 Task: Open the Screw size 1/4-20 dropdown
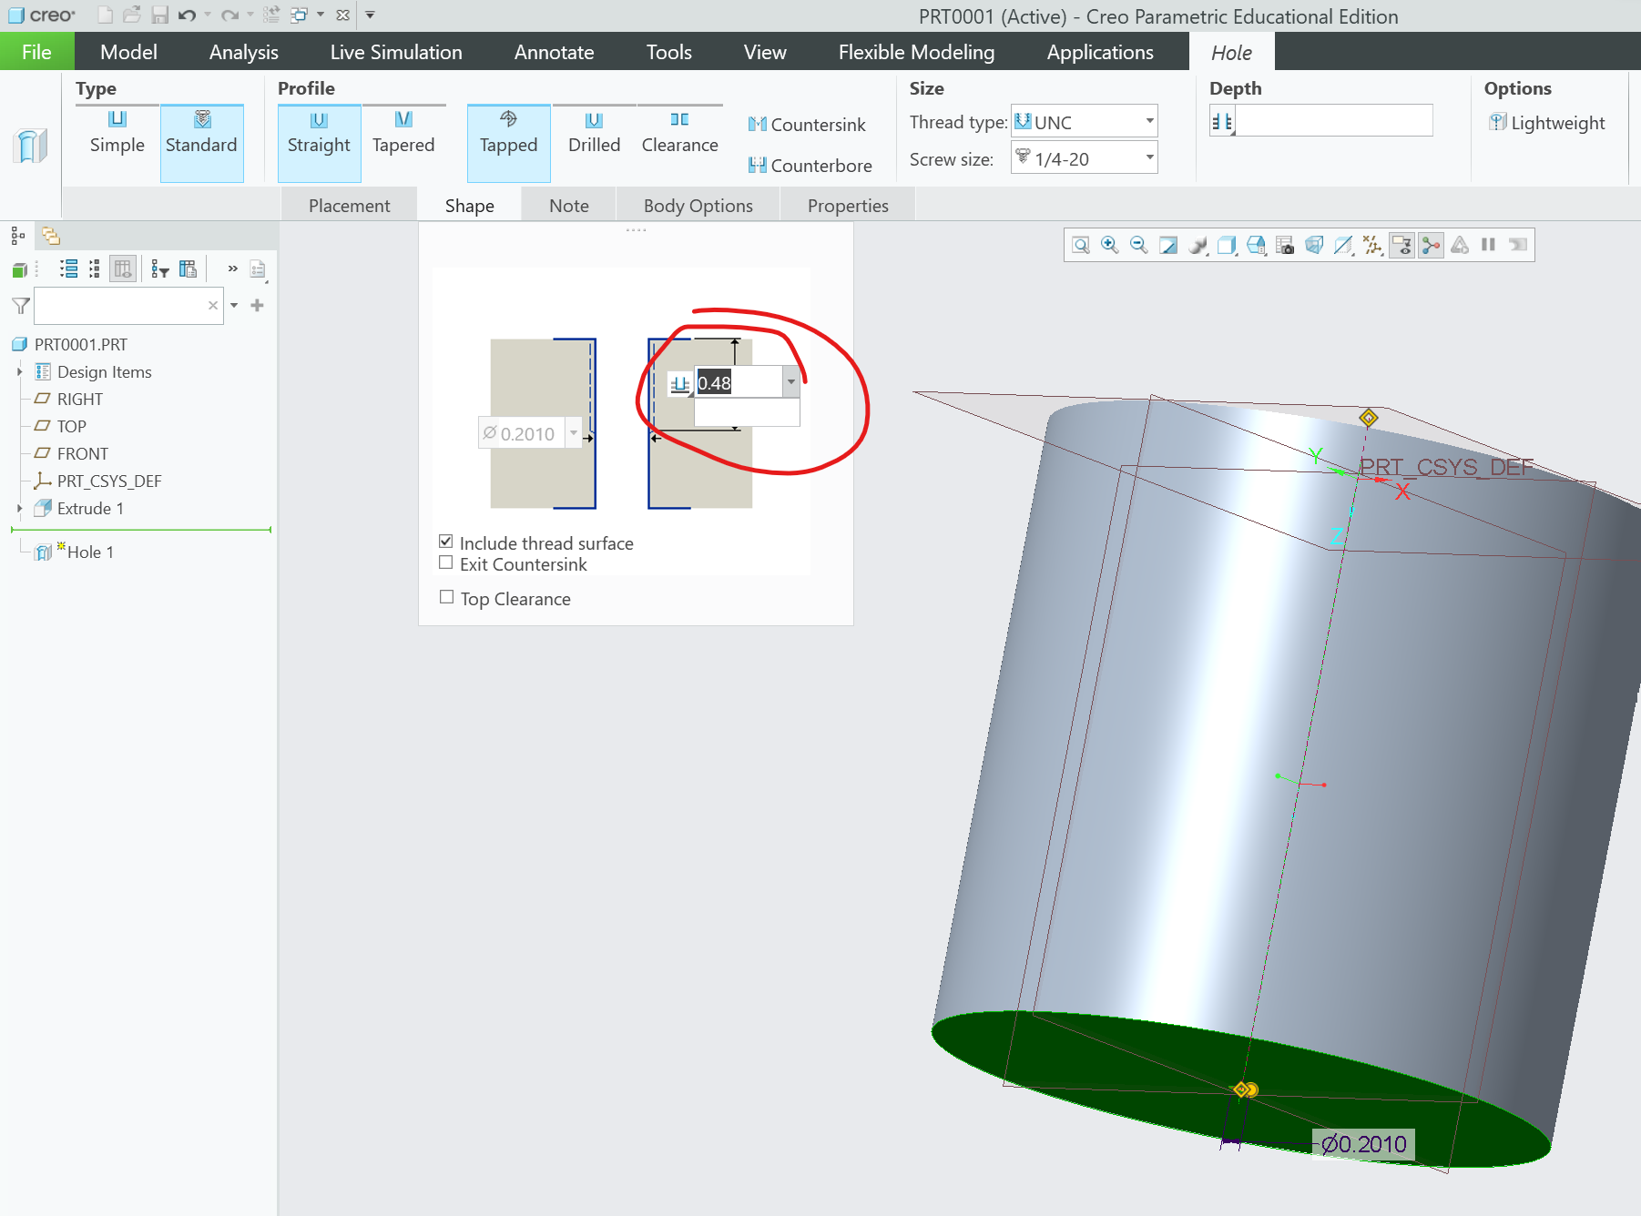1148,157
